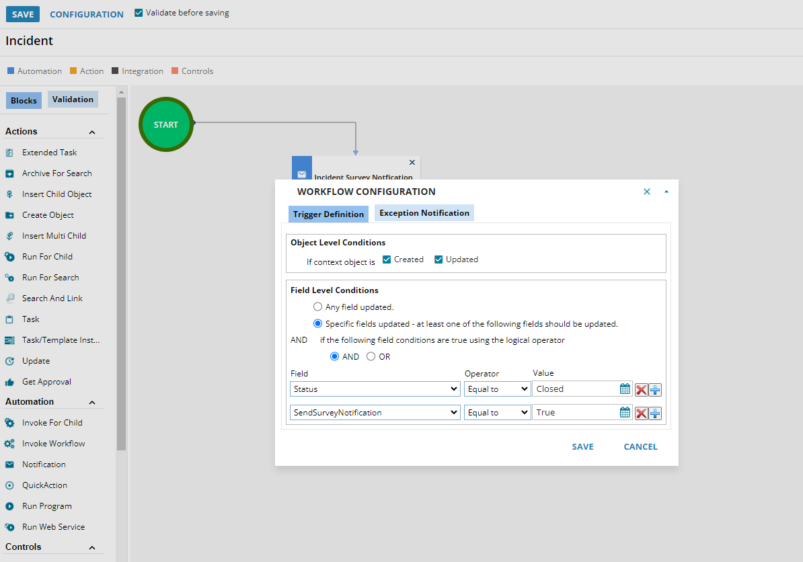This screenshot has height=562, width=803.
Task: Uncheck the Created object condition
Action: tap(387, 259)
